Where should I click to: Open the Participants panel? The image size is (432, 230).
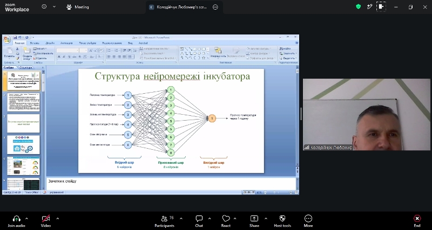click(164, 219)
